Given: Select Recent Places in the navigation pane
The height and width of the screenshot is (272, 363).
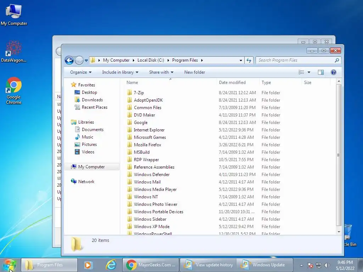Looking at the screenshot, I should (x=94, y=107).
